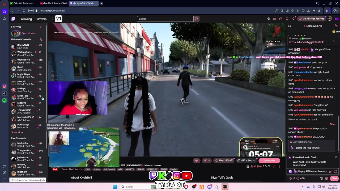Open the Browse menu item
This screenshot has width=340, height=191.
[x=42, y=19]
